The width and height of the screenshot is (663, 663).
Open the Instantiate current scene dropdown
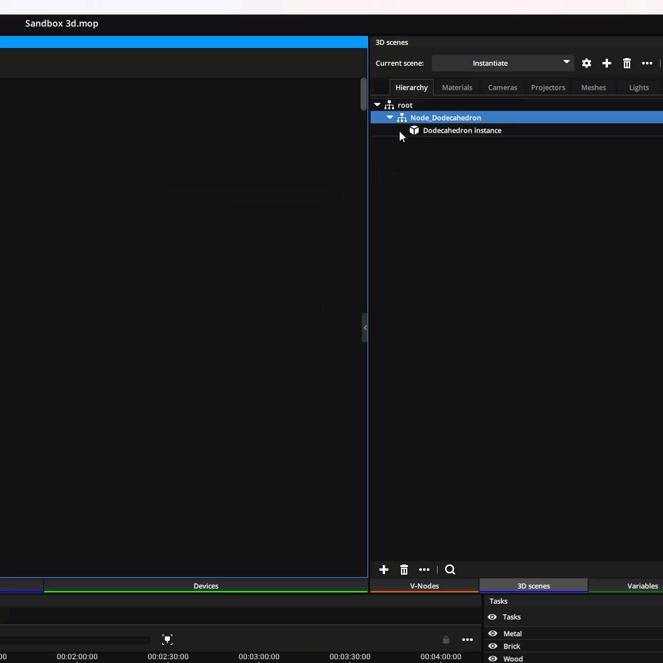click(x=566, y=63)
